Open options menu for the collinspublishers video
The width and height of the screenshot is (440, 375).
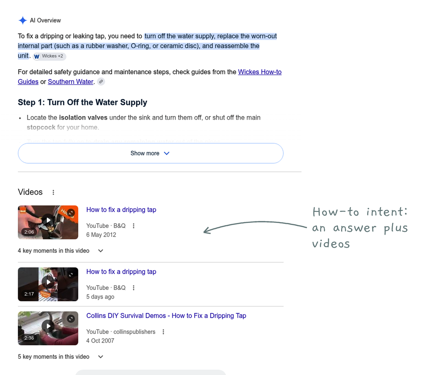tap(163, 332)
